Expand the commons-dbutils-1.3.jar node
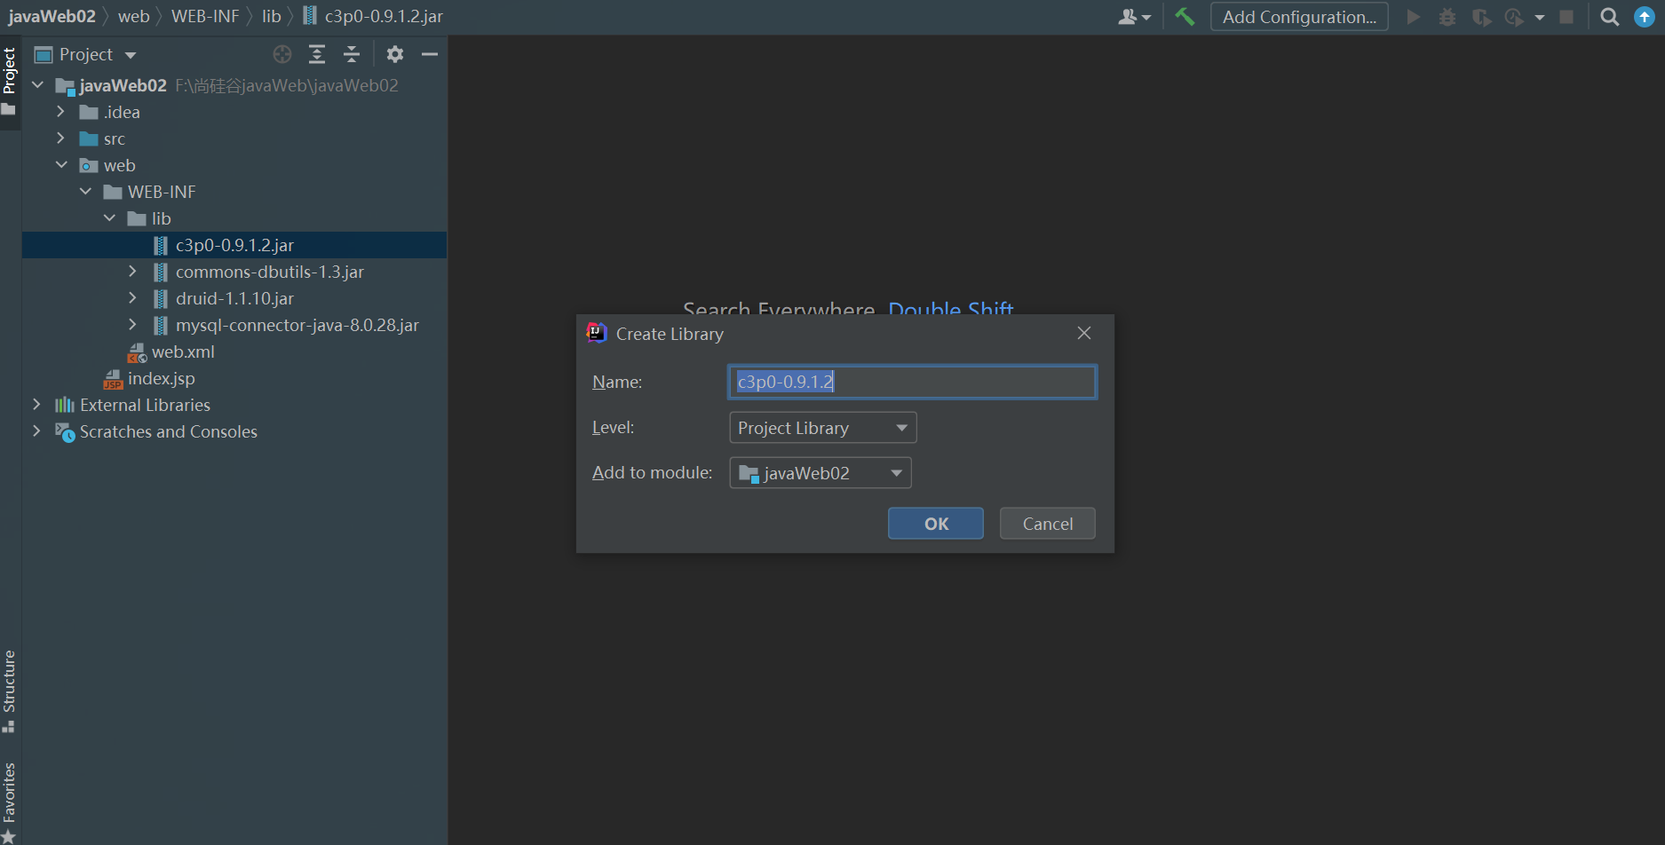This screenshot has height=845, width=1665. tap(132, 272)
